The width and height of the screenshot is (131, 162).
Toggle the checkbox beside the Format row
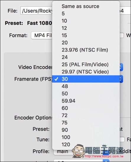click(122, 35)
